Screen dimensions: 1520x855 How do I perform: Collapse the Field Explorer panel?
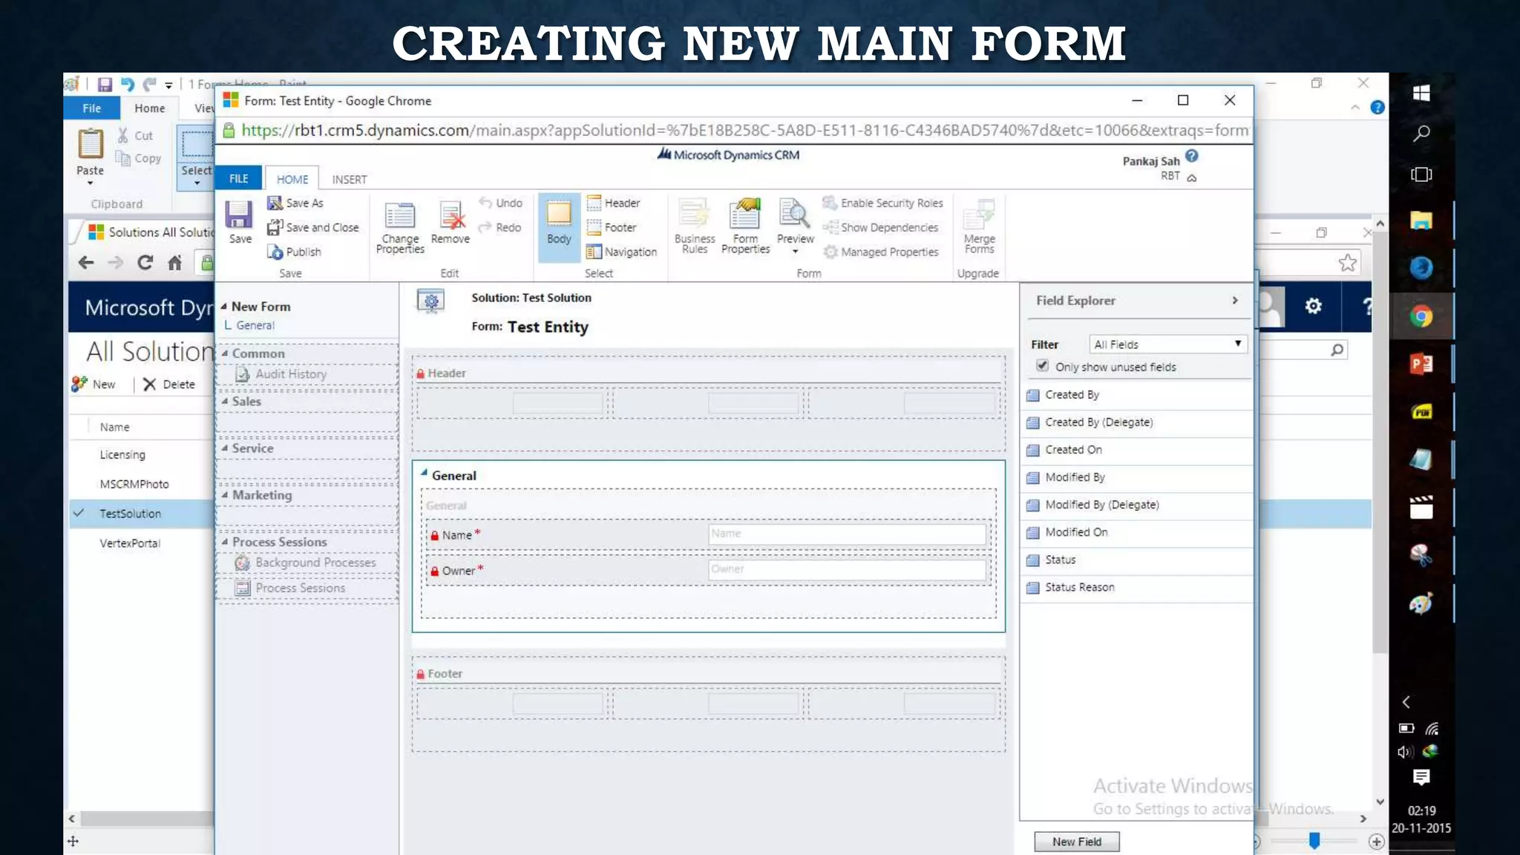[1234, 301]
